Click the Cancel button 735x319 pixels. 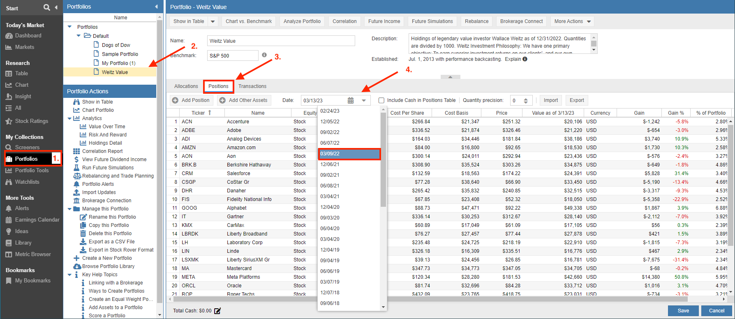(717, 311)
